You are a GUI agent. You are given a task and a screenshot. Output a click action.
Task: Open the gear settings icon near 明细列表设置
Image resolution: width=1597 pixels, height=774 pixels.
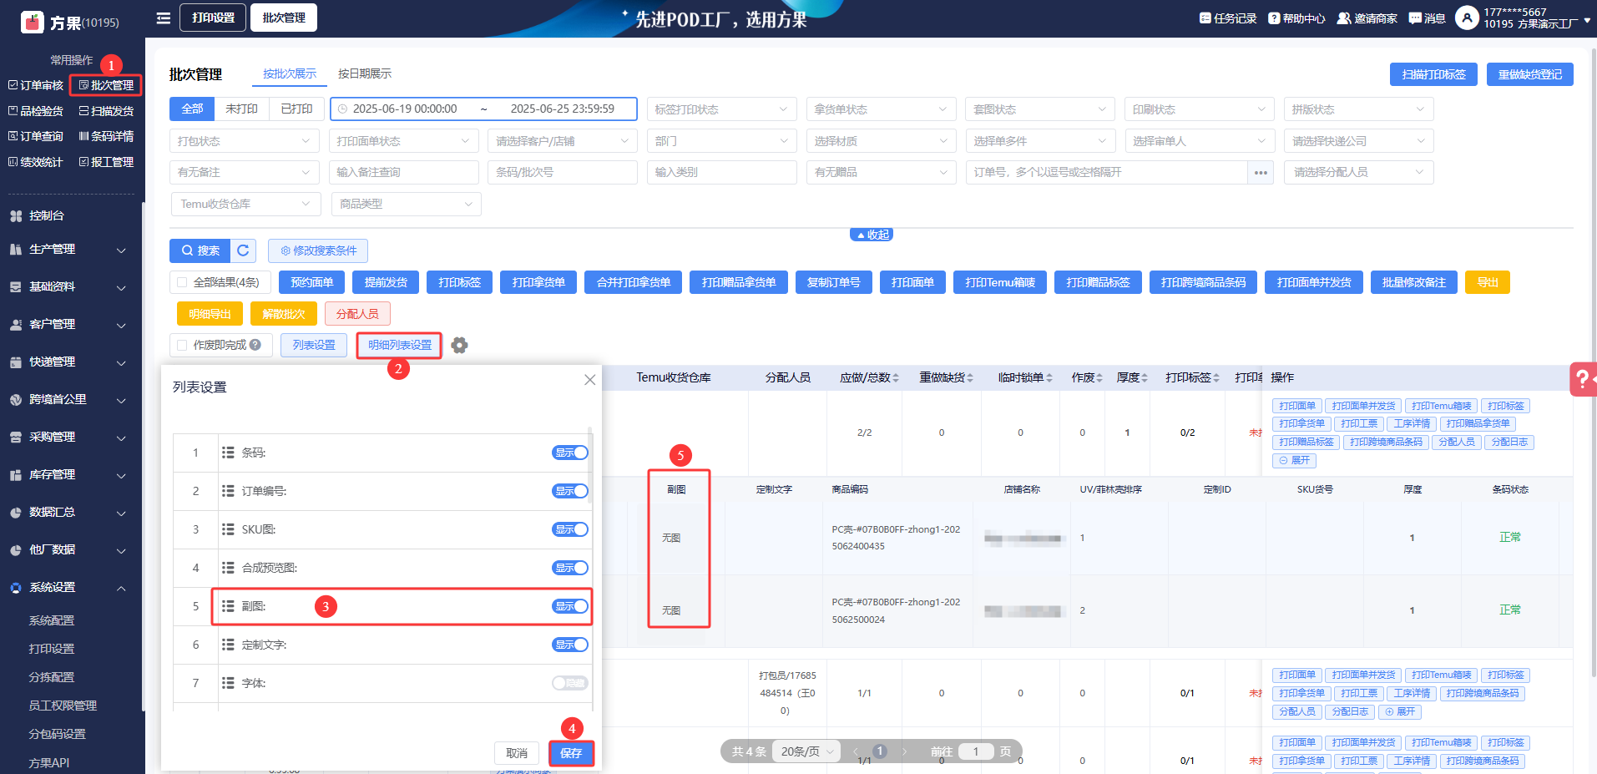point(459,345)
